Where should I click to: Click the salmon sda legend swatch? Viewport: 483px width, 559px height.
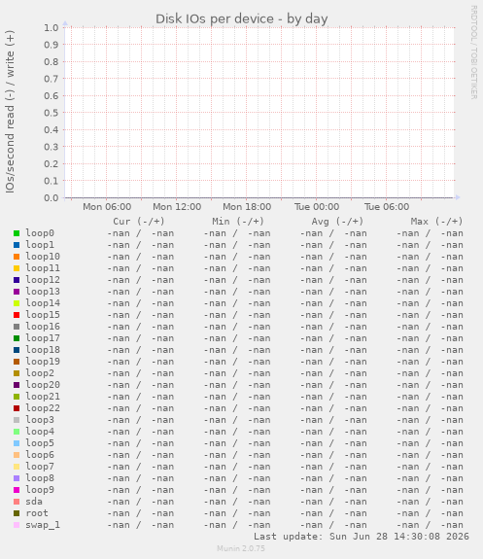pyautogui.click(x=17, y=502)
